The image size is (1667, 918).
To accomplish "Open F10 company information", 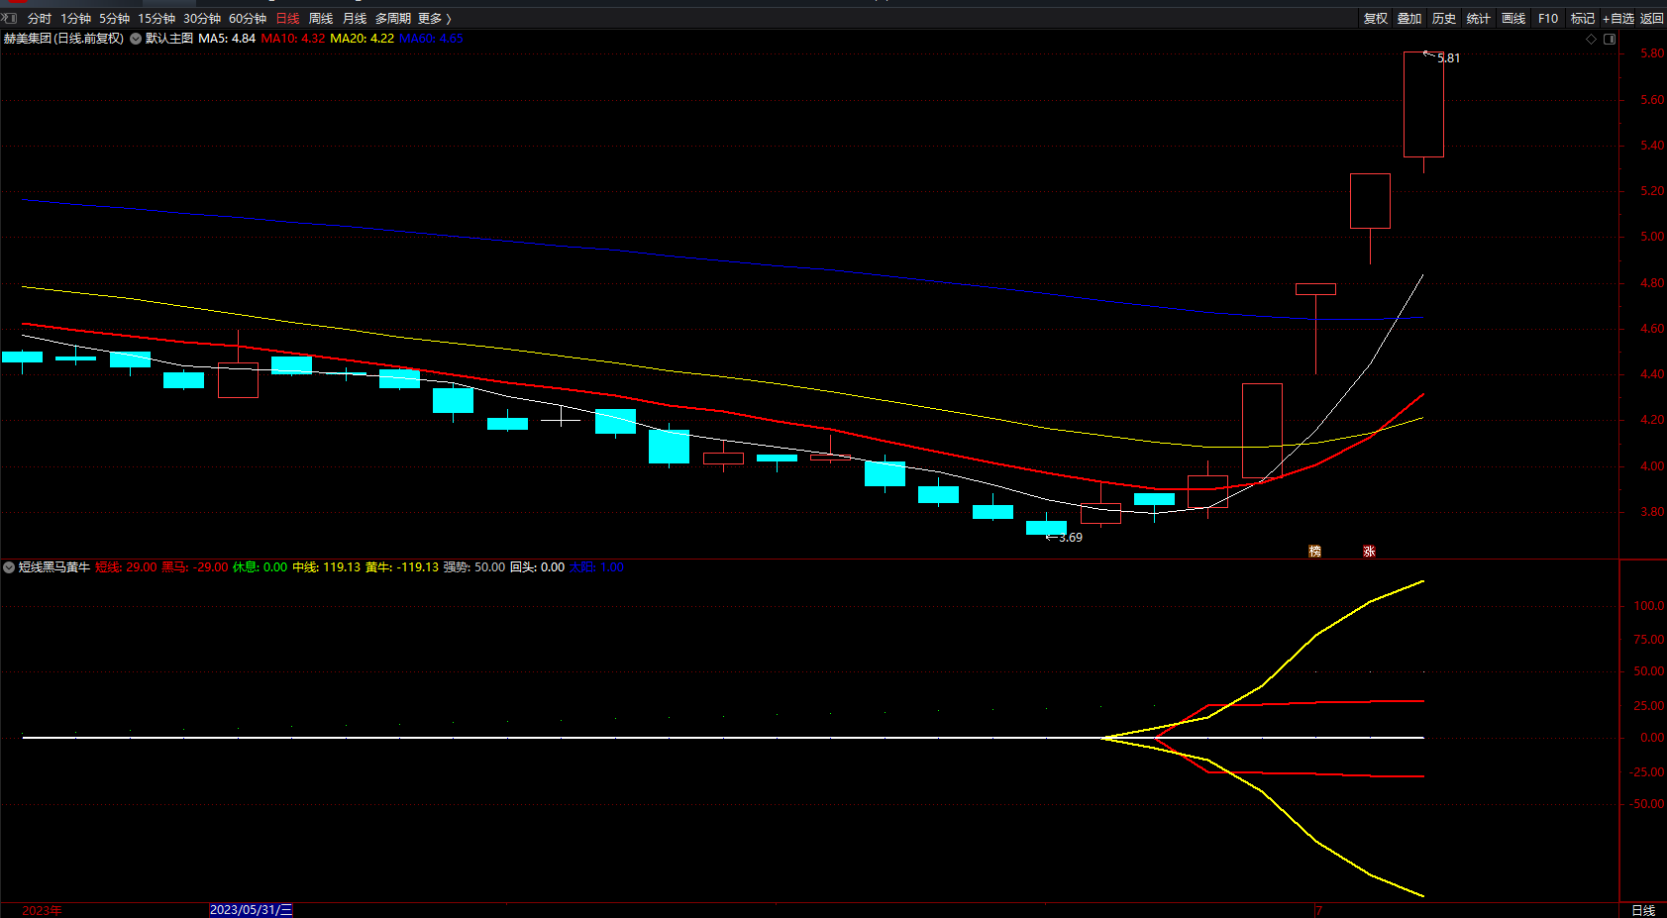I will click(x=1548, y=19).
